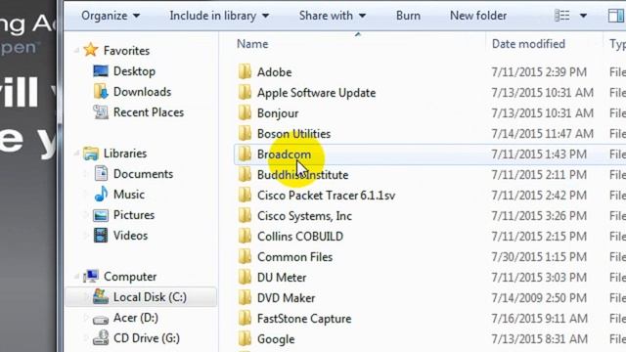
Task: Click the Documents library icon
Action: pos(101,174)
